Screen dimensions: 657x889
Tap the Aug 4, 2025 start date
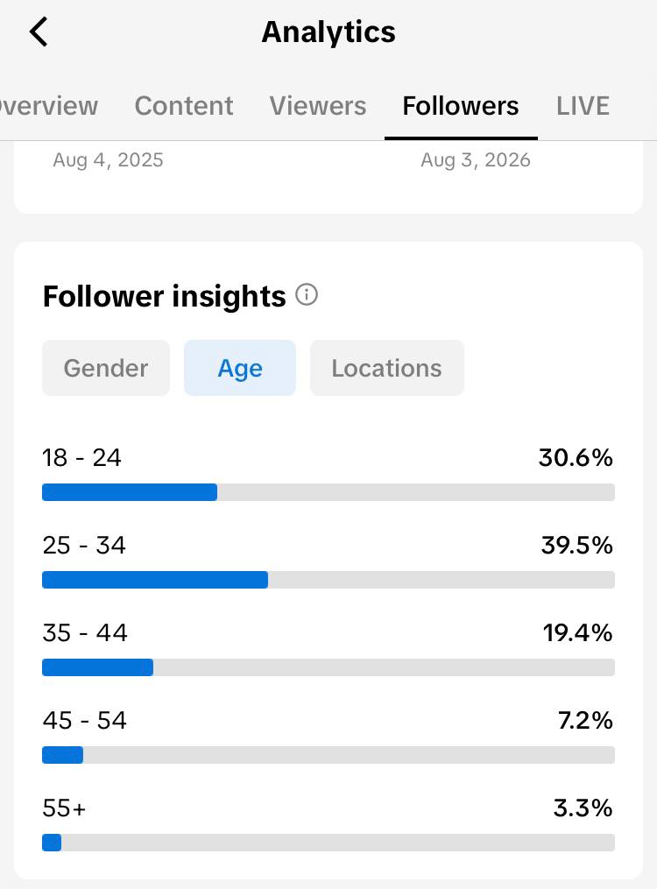109,160
